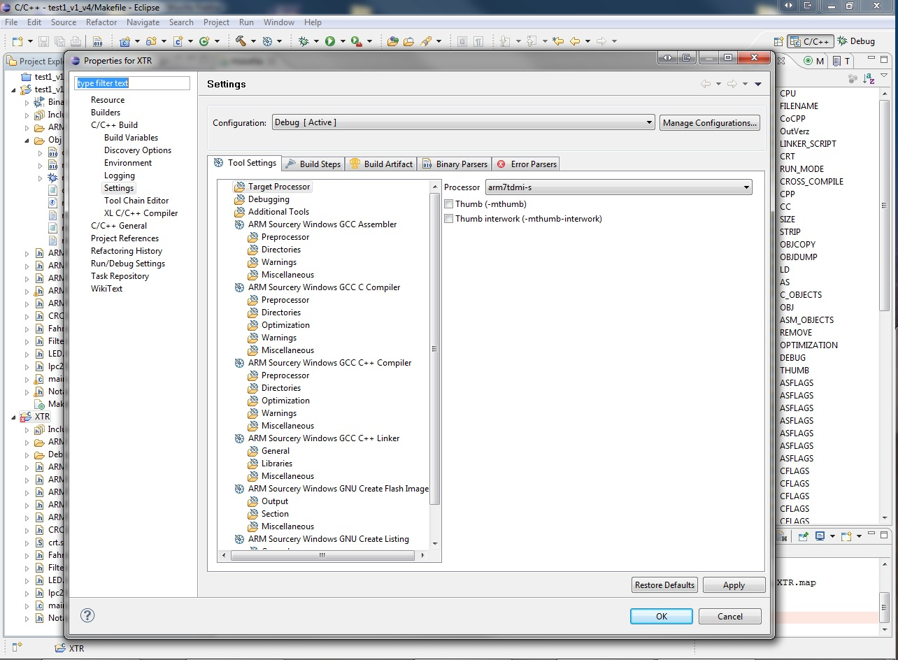
Task: Click the tool settings tree vertical scrollbar
Action: point(434,348)
